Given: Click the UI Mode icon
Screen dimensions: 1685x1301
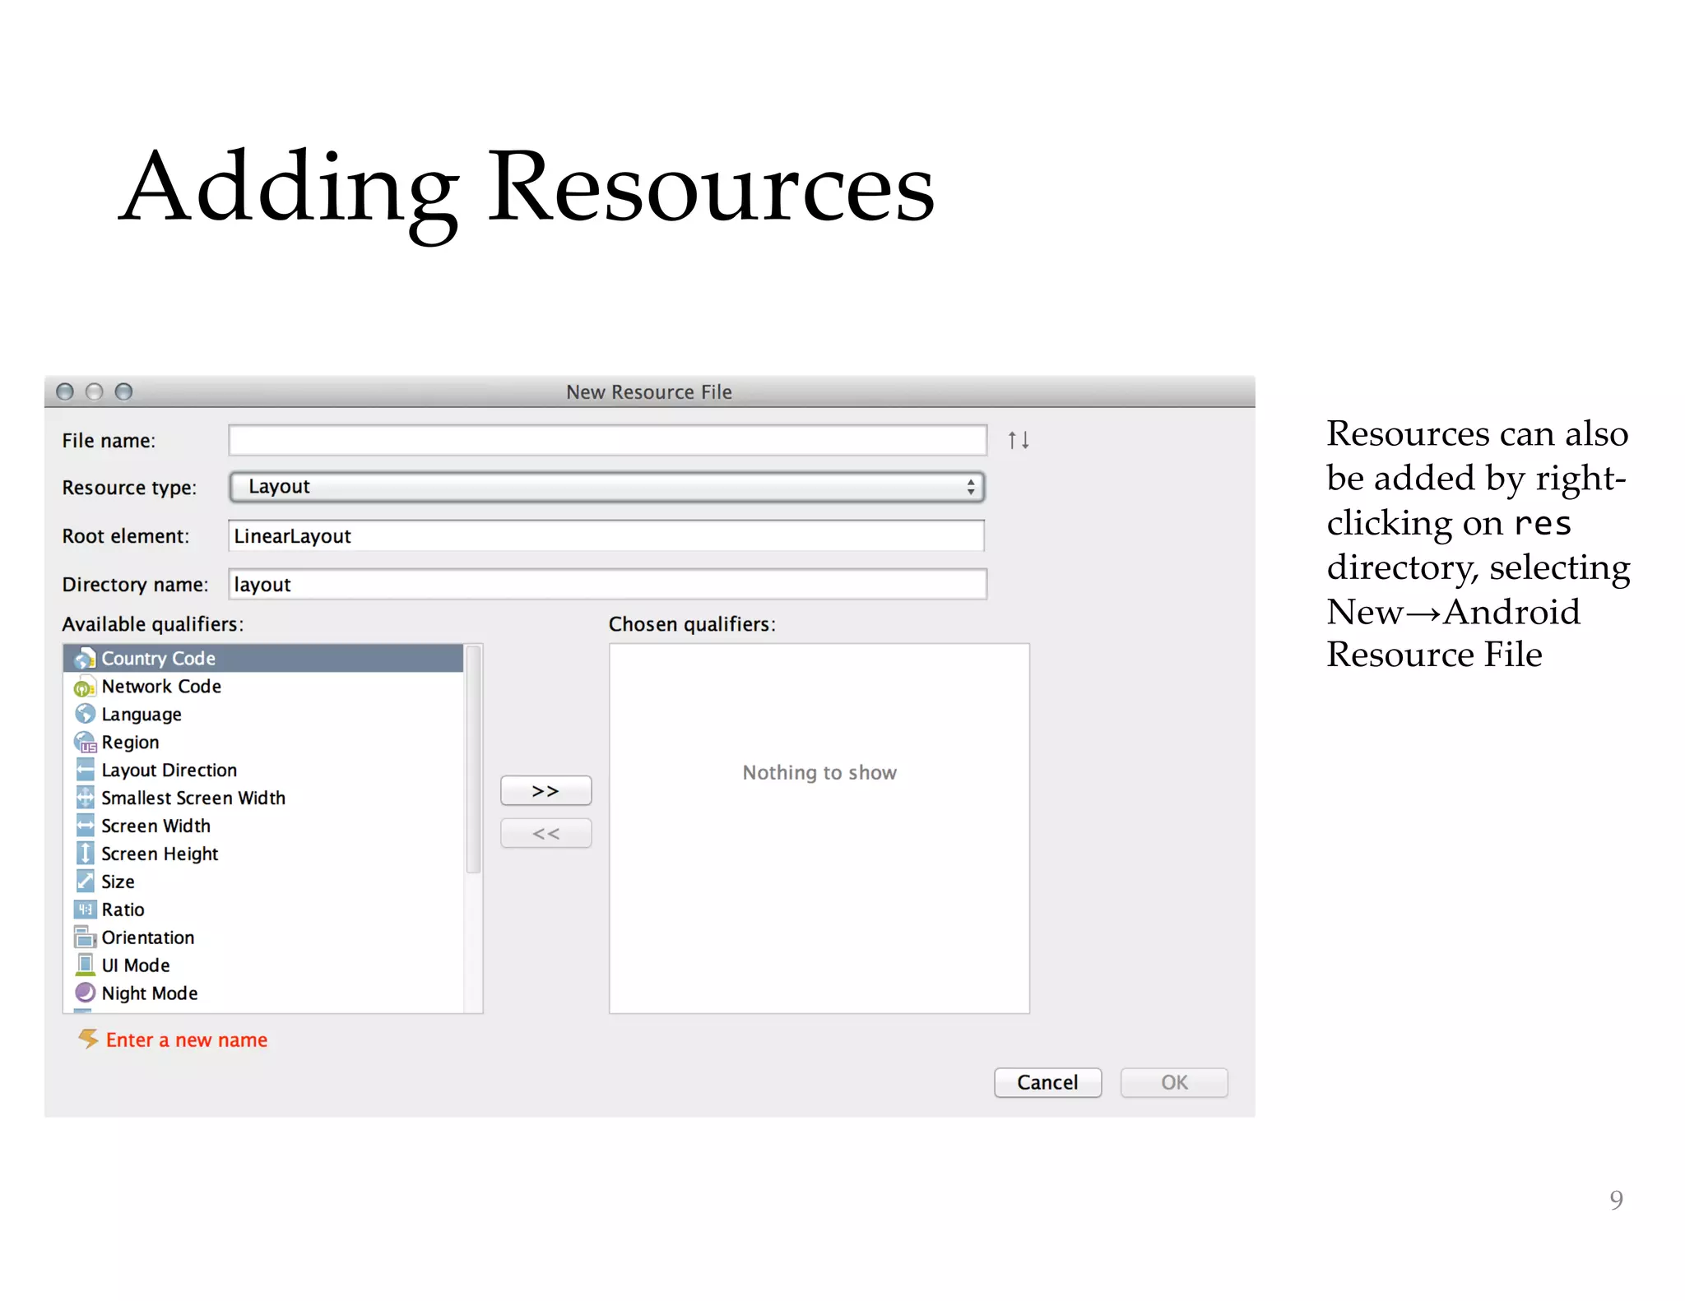Looking at the screenshot, I should (x=85, y=965).
